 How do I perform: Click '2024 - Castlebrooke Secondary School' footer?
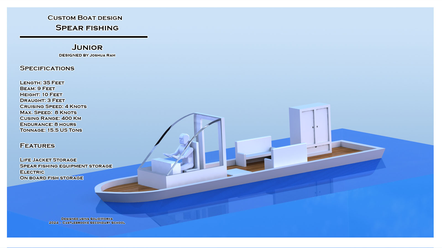(87, 223)
